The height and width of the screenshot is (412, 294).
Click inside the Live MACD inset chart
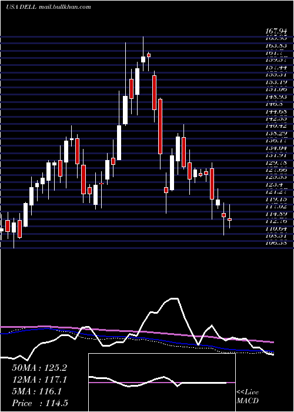coord(162,383)
